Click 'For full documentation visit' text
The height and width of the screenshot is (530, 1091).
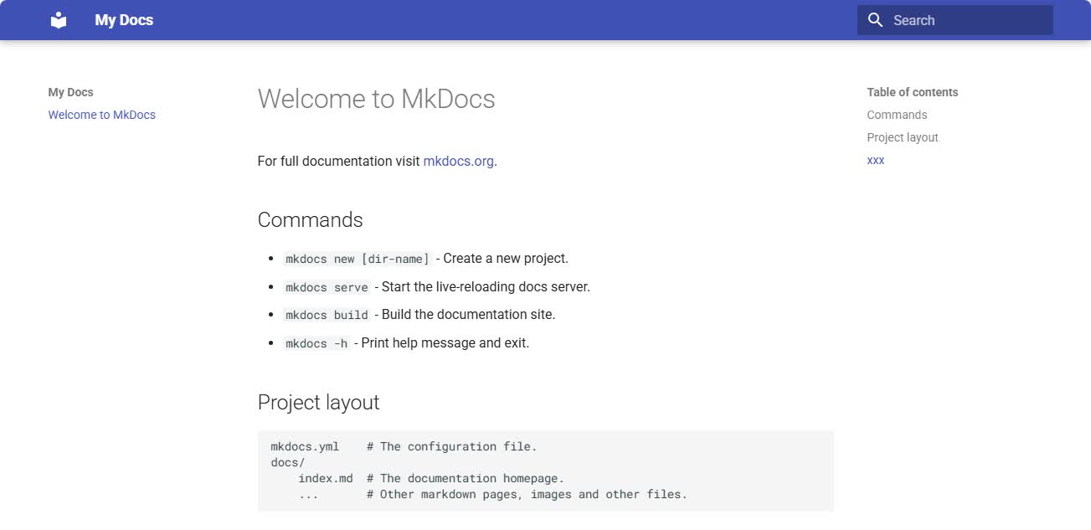339,161
